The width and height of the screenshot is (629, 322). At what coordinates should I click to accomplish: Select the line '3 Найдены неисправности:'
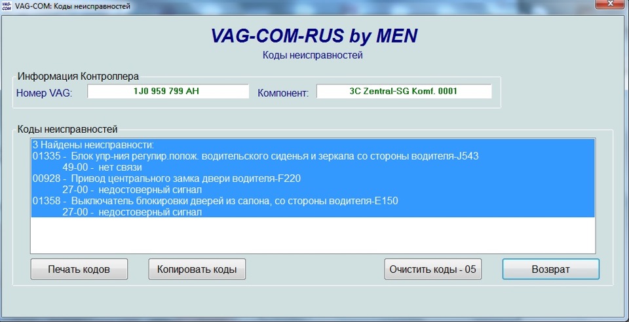pyautogui.click(x=313, y=145)
